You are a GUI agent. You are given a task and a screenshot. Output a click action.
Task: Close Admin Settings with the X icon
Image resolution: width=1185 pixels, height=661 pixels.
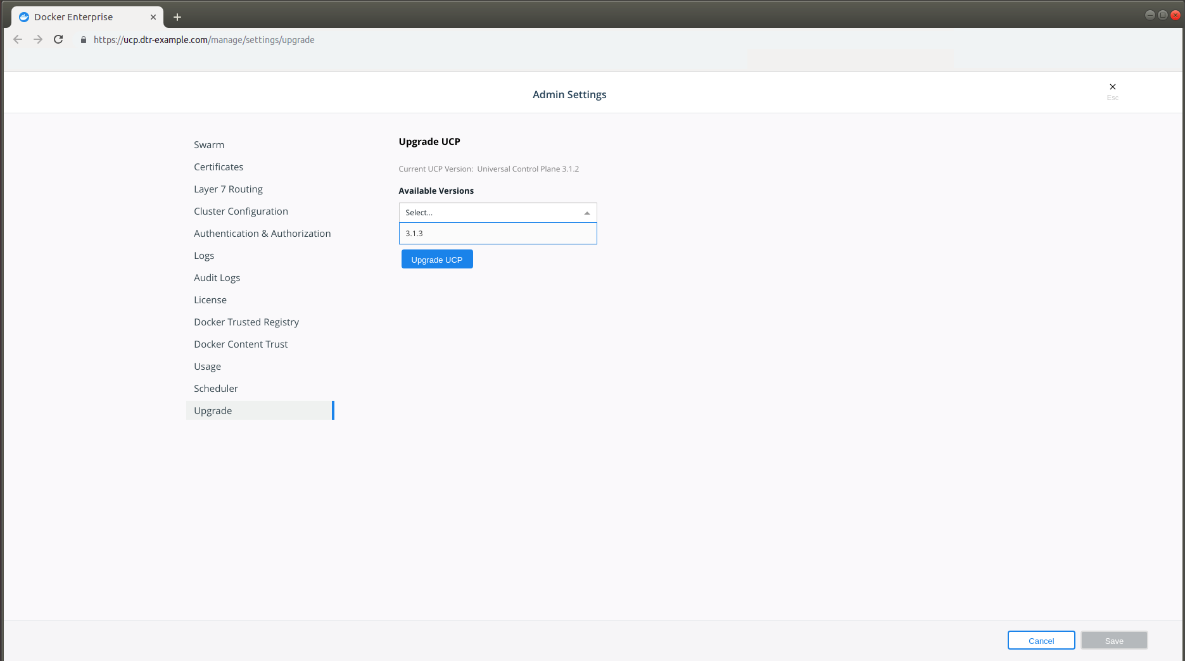coord(1113,87)
